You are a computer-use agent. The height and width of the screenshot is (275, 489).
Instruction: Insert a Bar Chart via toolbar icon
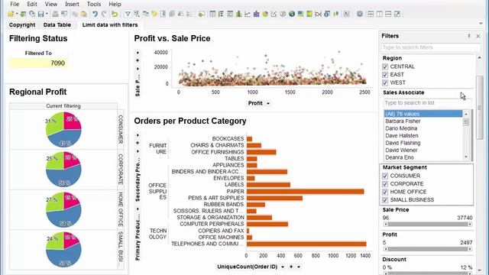(x=238, y=14)
